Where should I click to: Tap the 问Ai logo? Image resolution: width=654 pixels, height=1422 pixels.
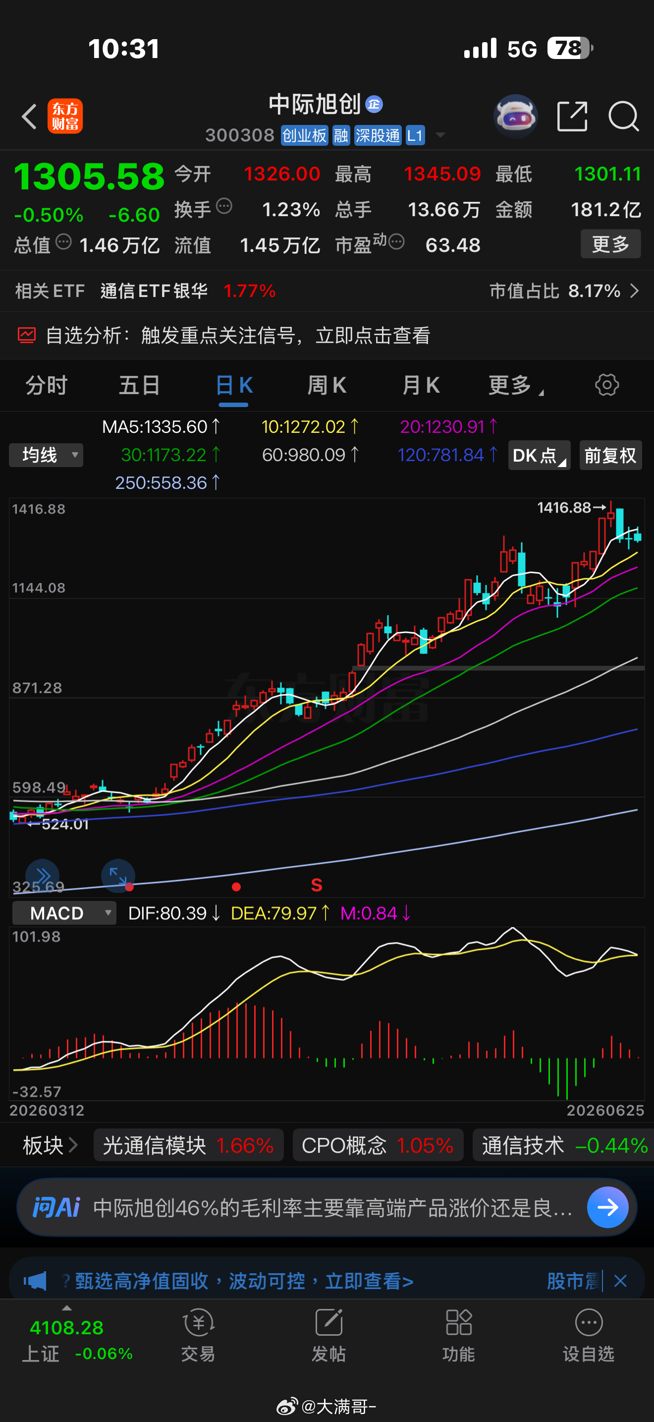(x=56, y=1207)
